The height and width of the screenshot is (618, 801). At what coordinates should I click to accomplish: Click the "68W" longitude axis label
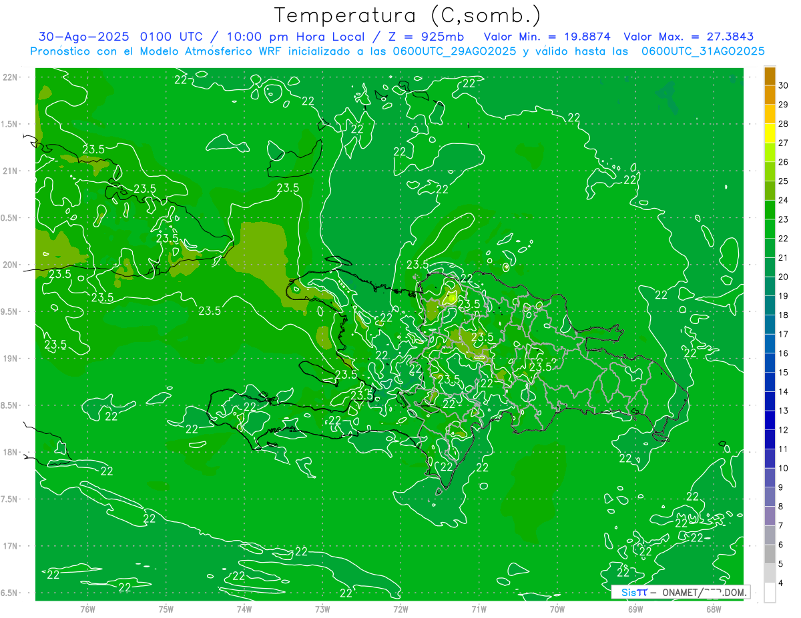[714, 609]
